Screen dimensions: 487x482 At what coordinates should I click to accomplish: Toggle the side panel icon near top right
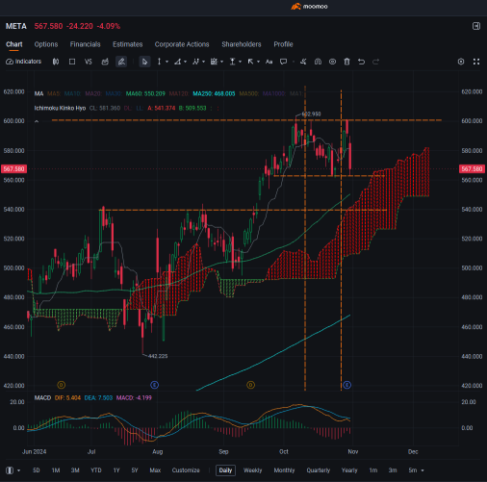[476, 26]
